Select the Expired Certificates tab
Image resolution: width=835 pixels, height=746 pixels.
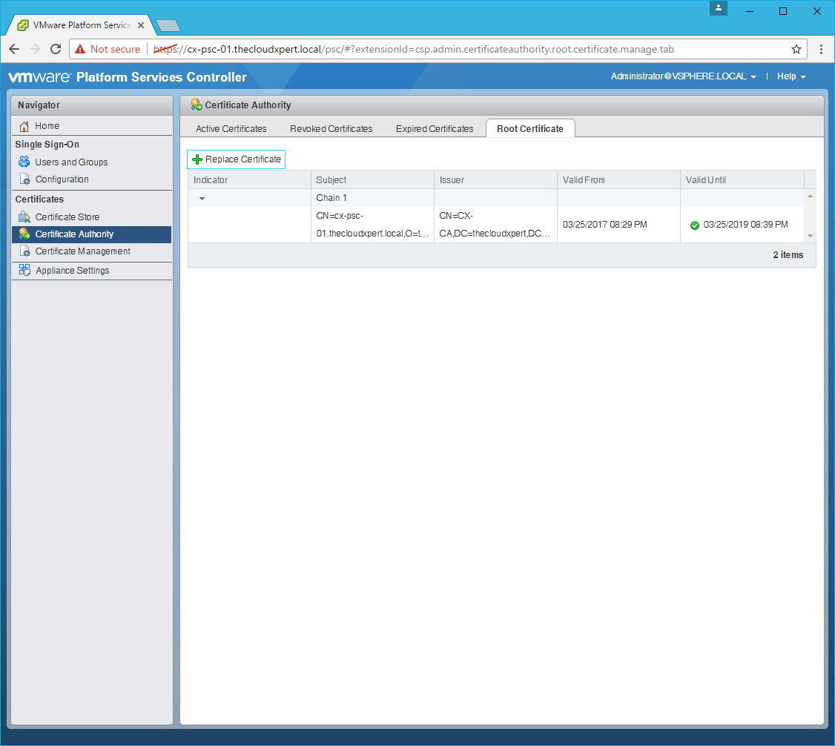[434, 129]
